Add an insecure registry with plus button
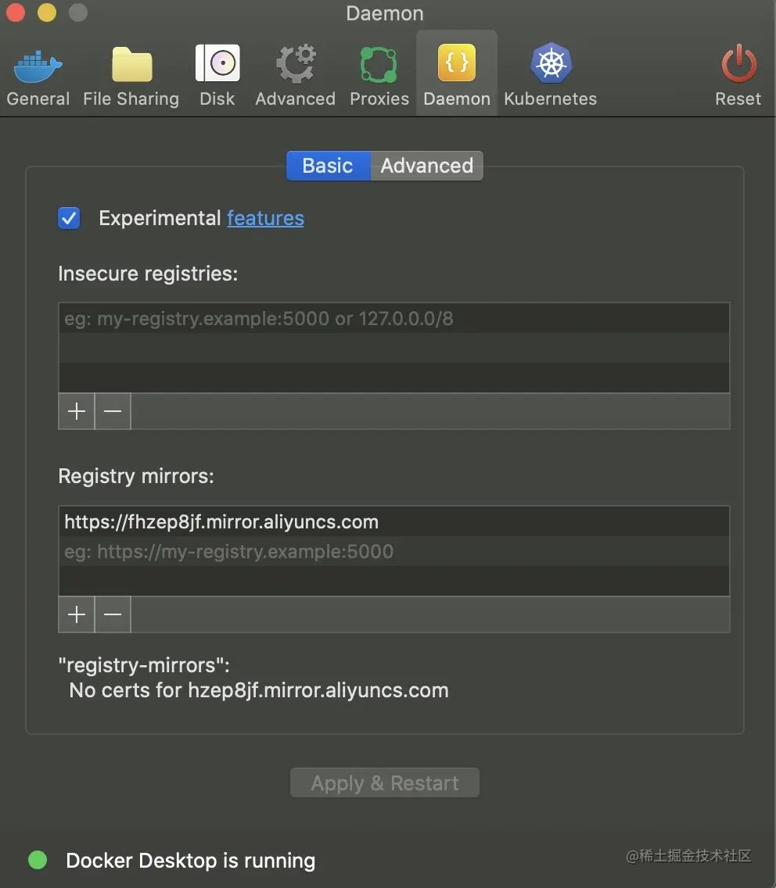This screenshot has height=888, width=776. coord(77,411)
